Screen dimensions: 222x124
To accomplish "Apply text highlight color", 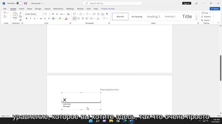I will click(60, 18).
